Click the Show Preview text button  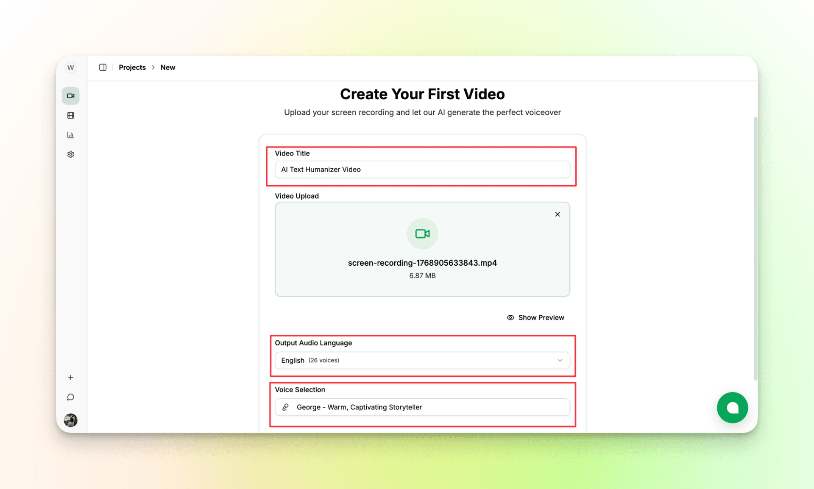coord(541,317)
